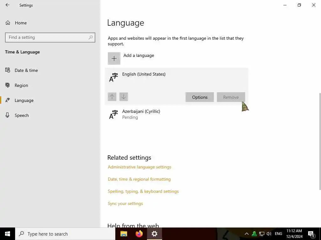Click the Speech microphone icon
This screenshot has width=321, height=240.
pos(8,115)
